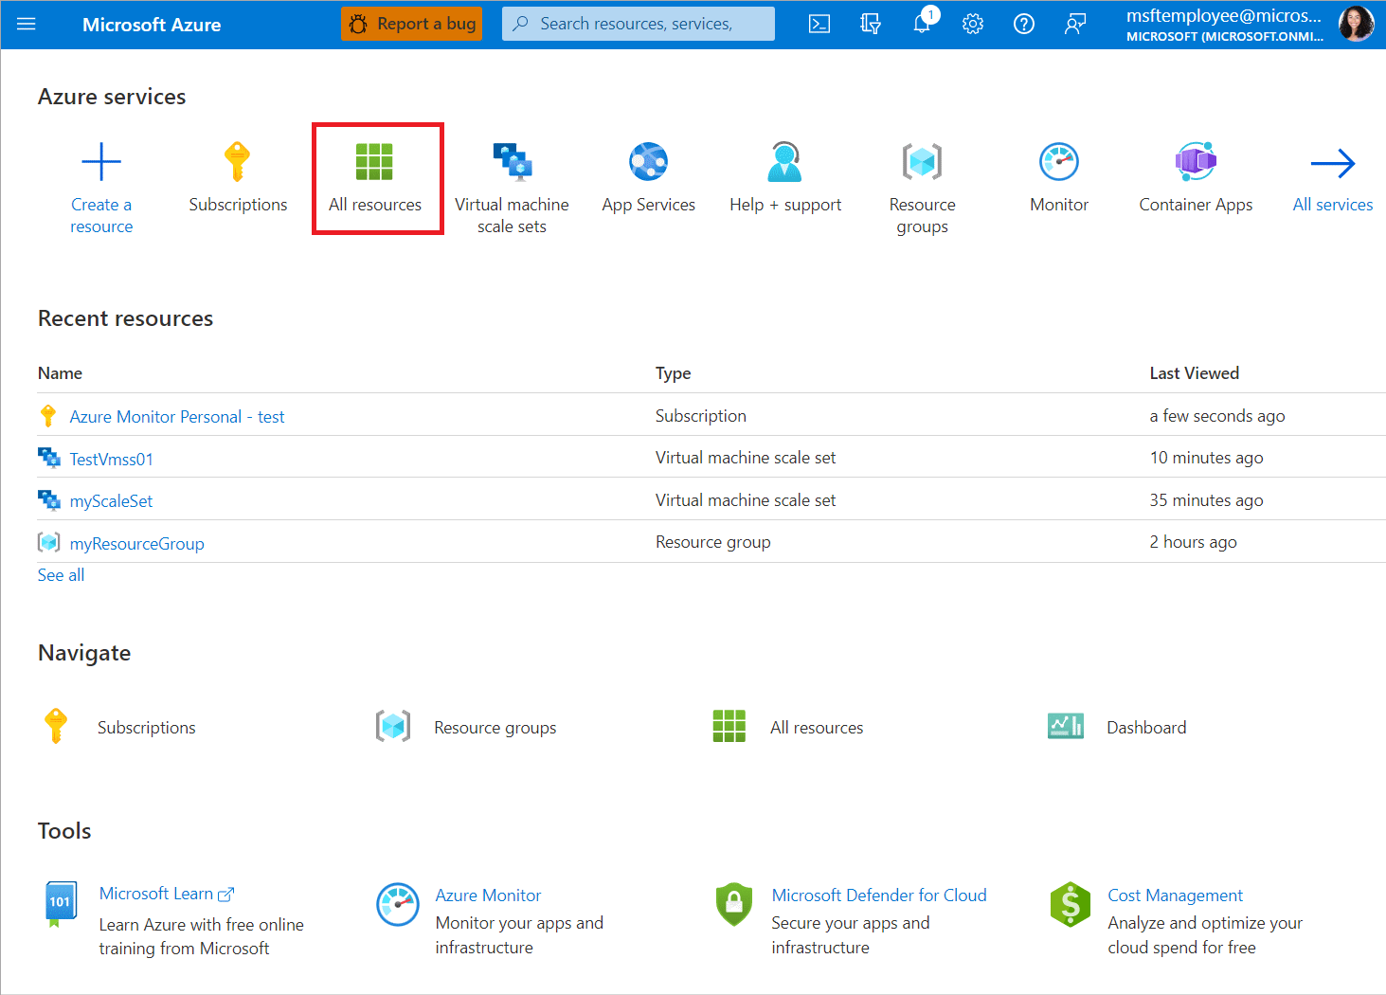Screen dimensions: 1386x995
Task: Open Microsoft Defender for Cloud link
Action: click(878, 895)
